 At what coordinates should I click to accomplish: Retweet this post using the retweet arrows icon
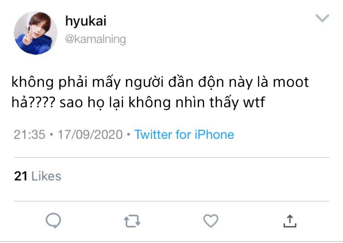coord(132,221)
